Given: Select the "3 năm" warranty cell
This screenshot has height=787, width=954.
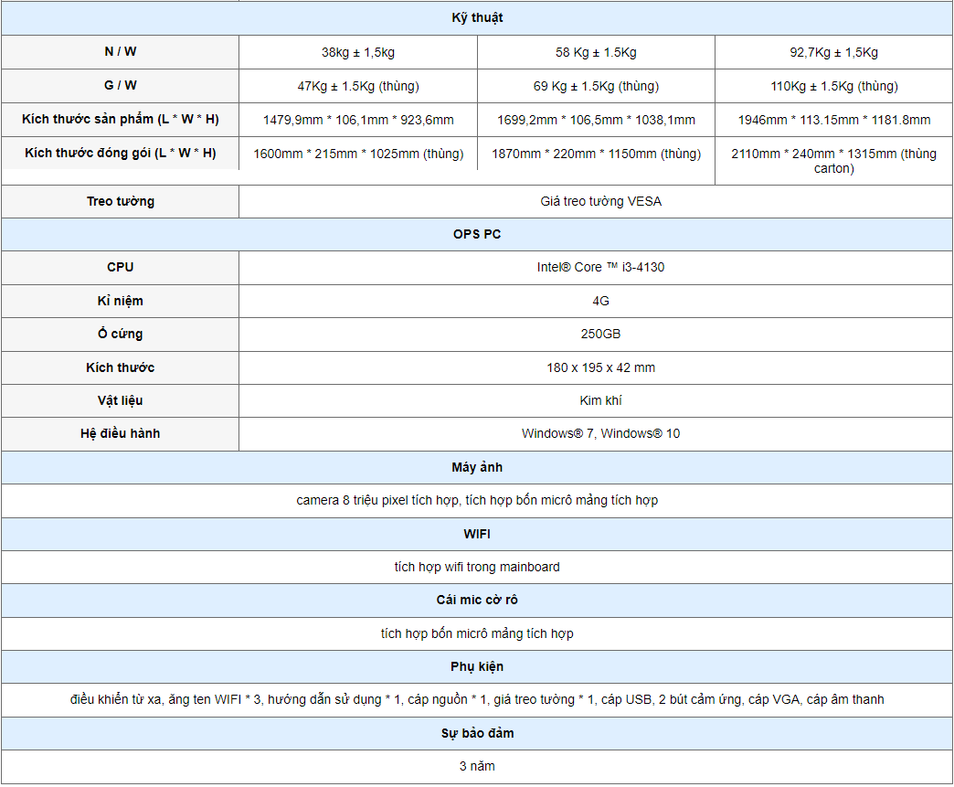Looking at the screenshot, I should click(x=477, y=766).
